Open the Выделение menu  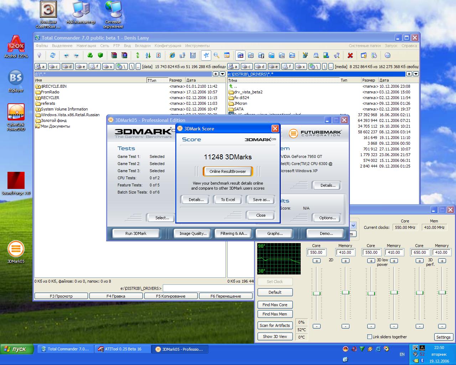(62, 46)
